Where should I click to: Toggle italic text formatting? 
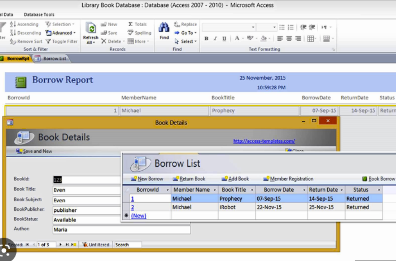(215, 39)
